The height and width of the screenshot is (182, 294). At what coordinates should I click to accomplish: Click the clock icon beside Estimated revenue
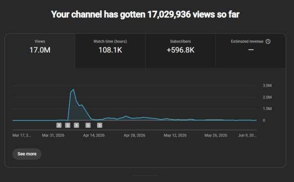[268, 42]
